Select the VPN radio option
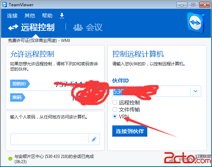Image resolution: width=212 pixels, height=167 pixels. click(115, 116)
